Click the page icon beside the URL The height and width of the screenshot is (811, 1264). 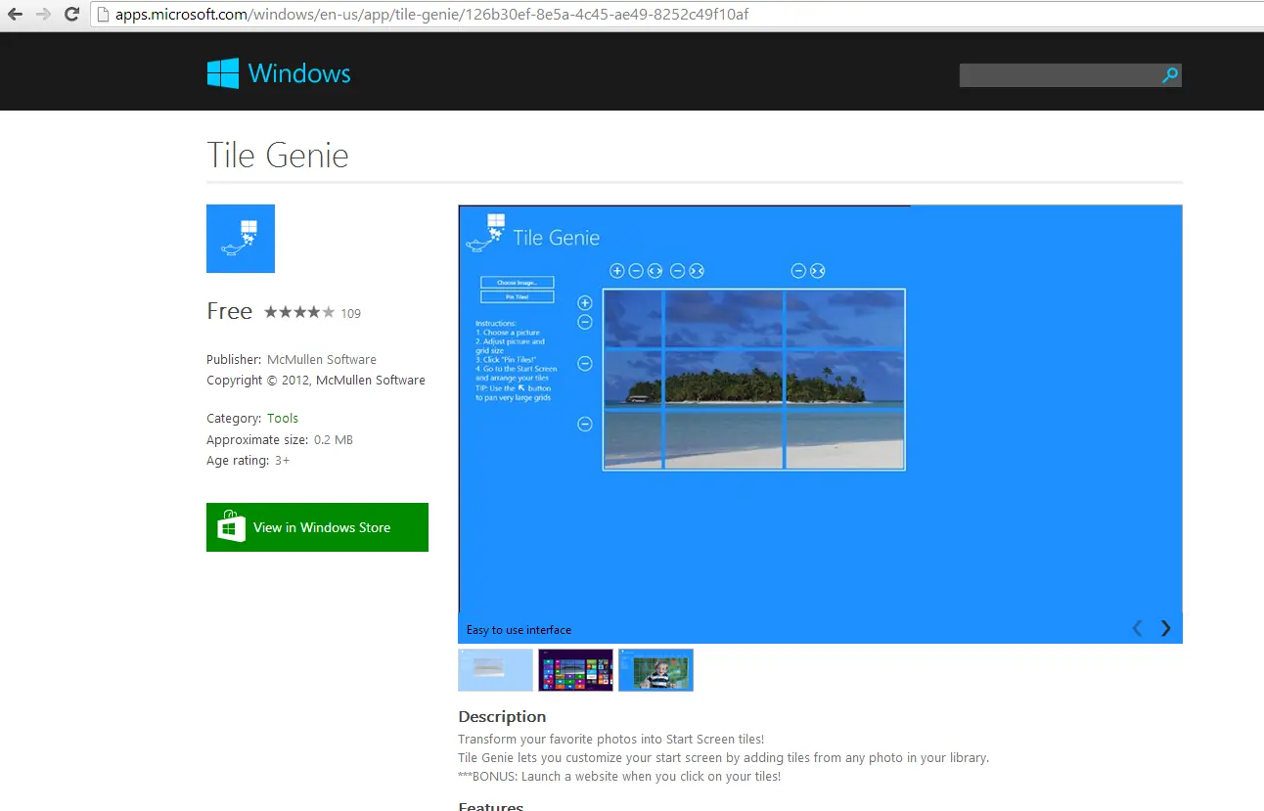[104, 15]
